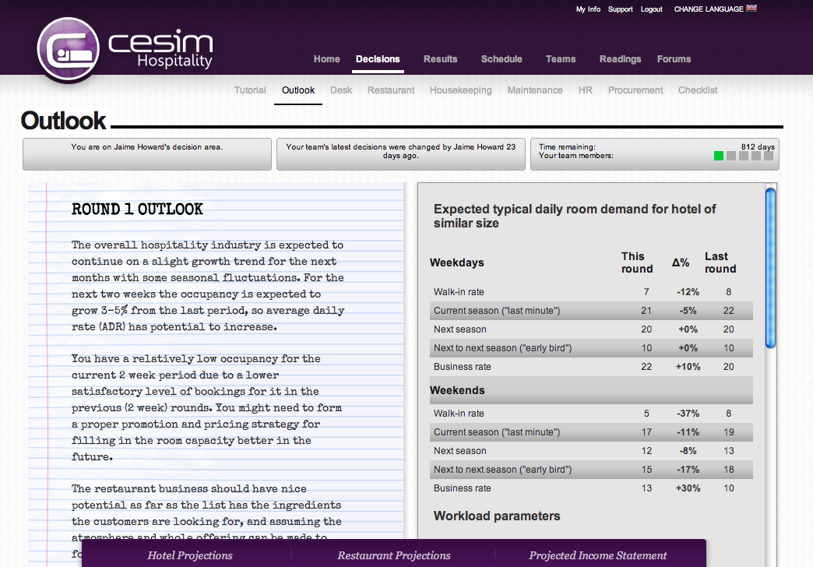Click the Last round column header

(x=720, y=262)
